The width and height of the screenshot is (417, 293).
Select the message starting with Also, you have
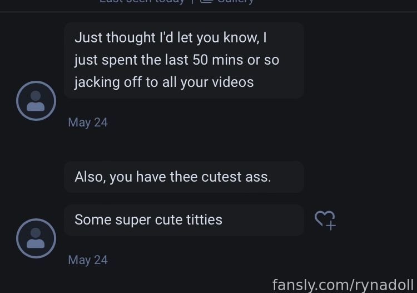(x=184, y=177)
